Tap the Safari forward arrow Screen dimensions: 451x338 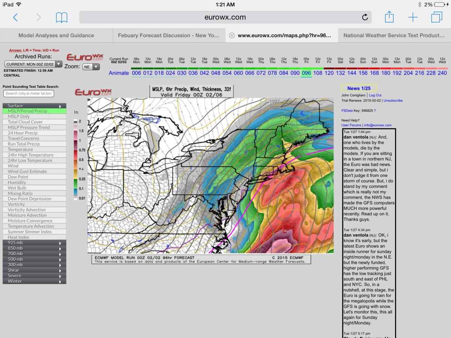(x=38, y=17)
